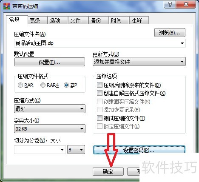Image resolution: width=199 pixels, height=182 pixels.
Task: Open the 更新方式 dropdown
Action: (x=139, y=62)
